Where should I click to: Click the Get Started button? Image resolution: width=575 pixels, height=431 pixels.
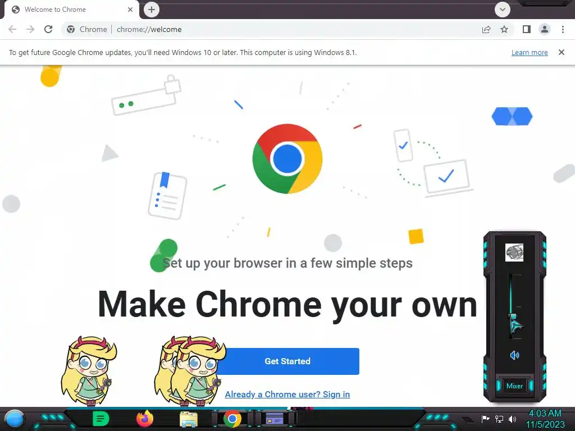(x=287, y=361)
